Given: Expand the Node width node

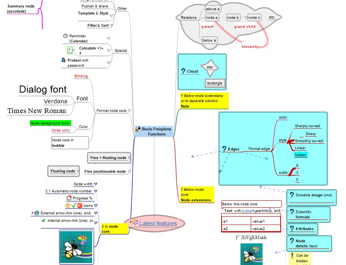Looking at the screenshot, I should [96, 184].
